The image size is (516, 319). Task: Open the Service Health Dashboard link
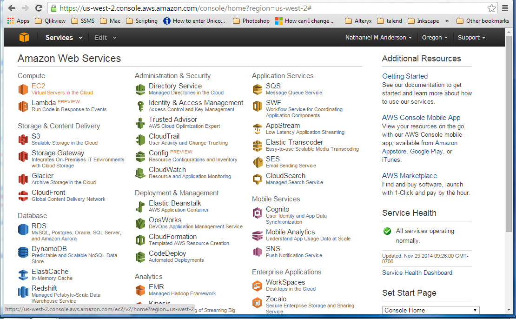(417, 272)
